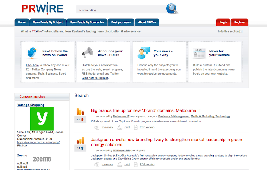Click the 'News for your website' heading
This screenshot has width=267, height=170.
(219, 53)
